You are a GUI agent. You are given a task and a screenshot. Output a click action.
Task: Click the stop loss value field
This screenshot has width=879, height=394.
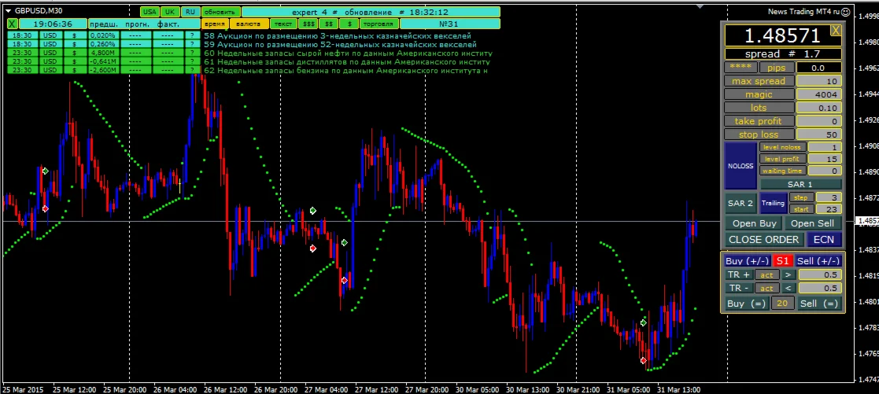pos(819,134)
